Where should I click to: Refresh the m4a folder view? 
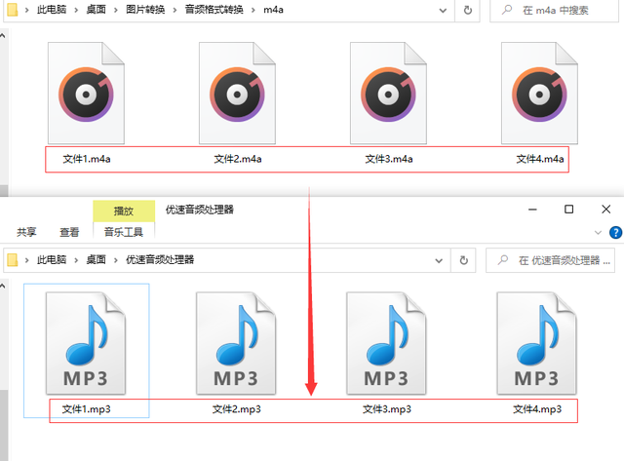468,10
